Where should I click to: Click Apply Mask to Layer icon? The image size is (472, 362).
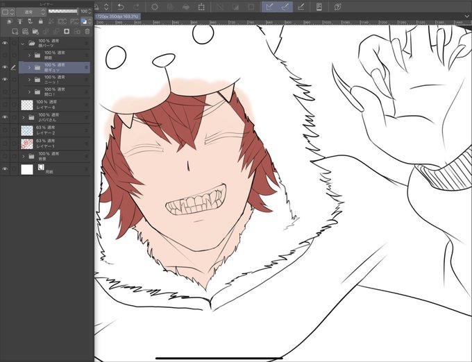[x=77, y=31]
